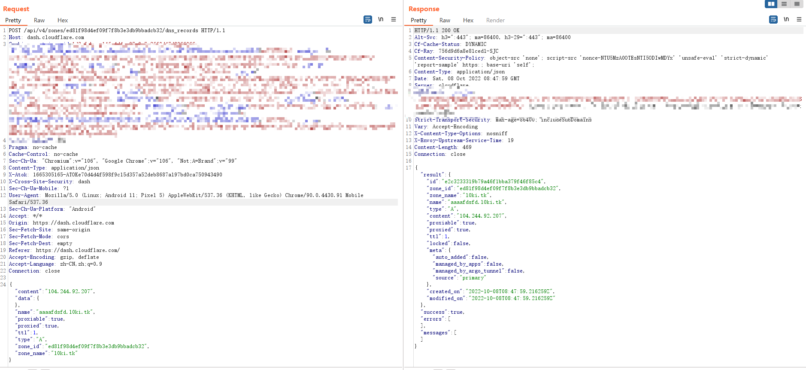806x370 pixels.
Task: Switch to top-bottom stacked layout icon
Action: 784,4
